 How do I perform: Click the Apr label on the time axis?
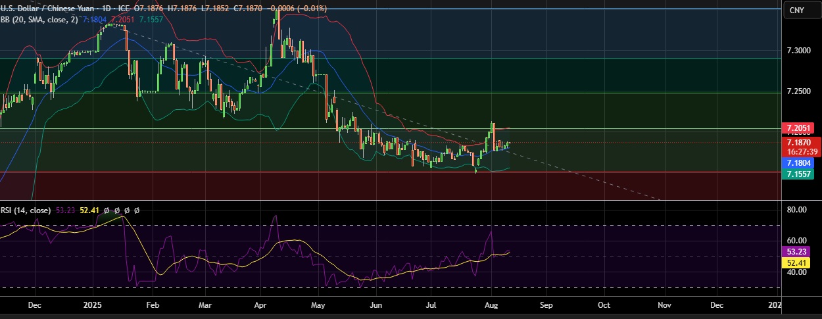point(260,305)
